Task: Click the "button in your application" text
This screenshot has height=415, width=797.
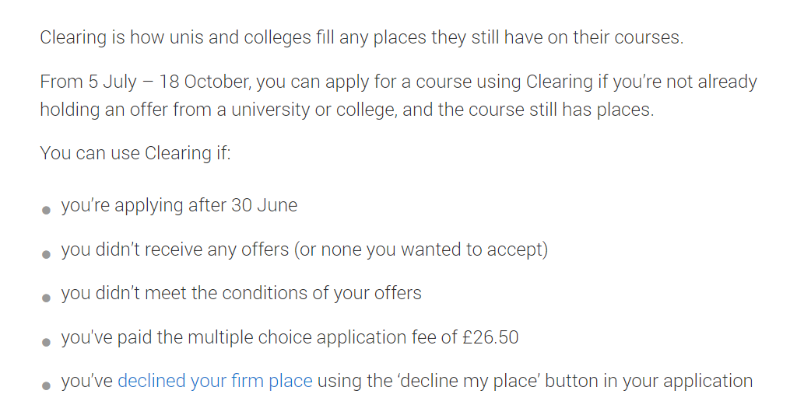Action: (648, 381)
